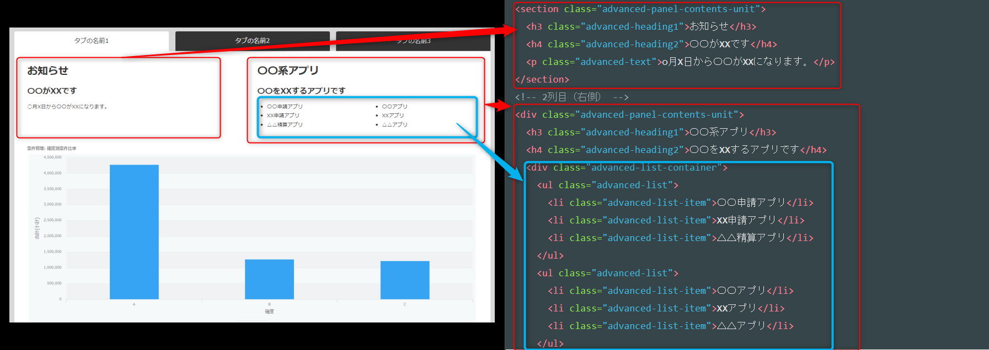
Task: Open the ○○アプリ list item in the page
Action: coord(395,107)
